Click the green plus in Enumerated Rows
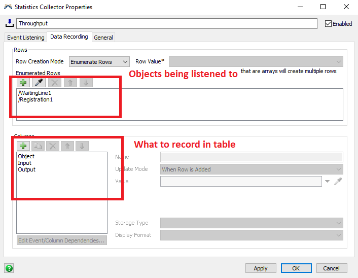The image size is (358, 278). click(23, 83)
